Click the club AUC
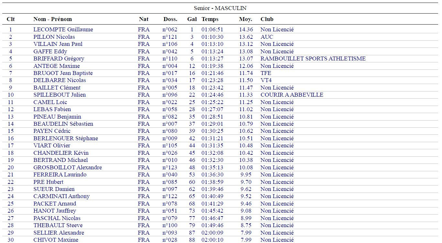This screenshot has height=243, width=442. [267, 37]
